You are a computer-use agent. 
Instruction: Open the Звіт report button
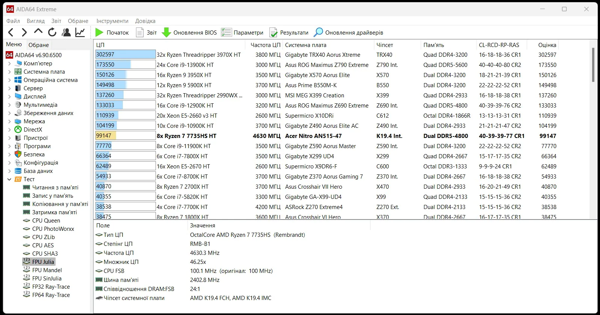click(147, 33)
